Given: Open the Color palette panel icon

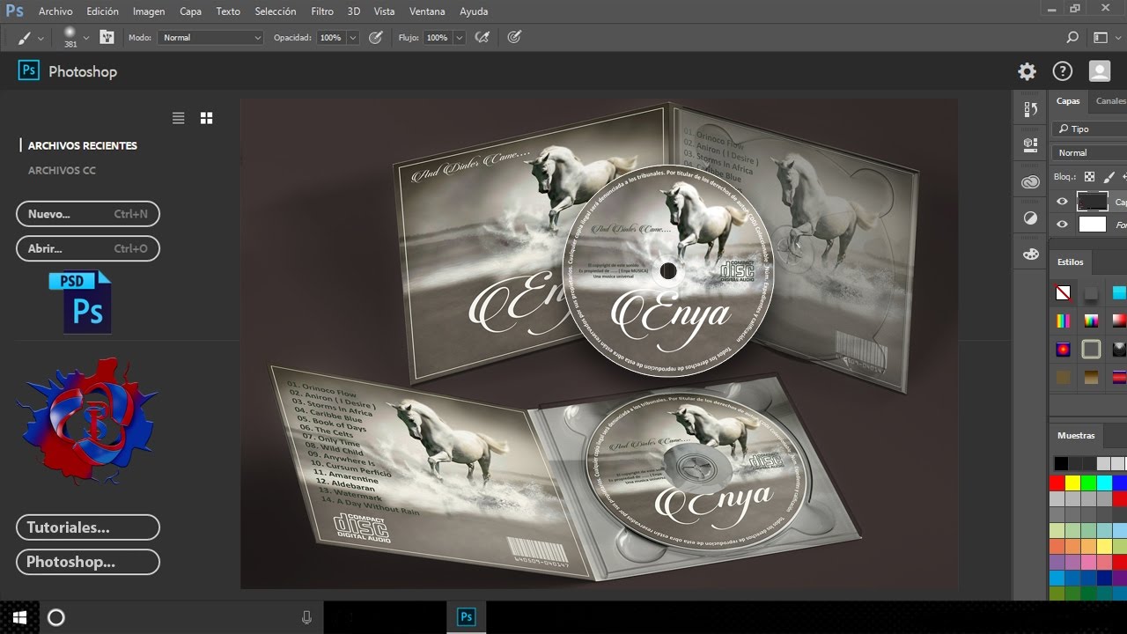Looking at the screenshot, I should [1030, 254].
